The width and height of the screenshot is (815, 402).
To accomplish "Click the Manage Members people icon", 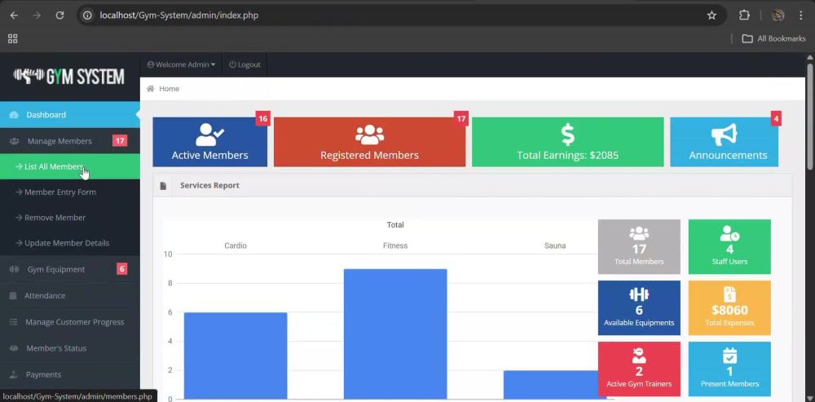I will (14, 141).
